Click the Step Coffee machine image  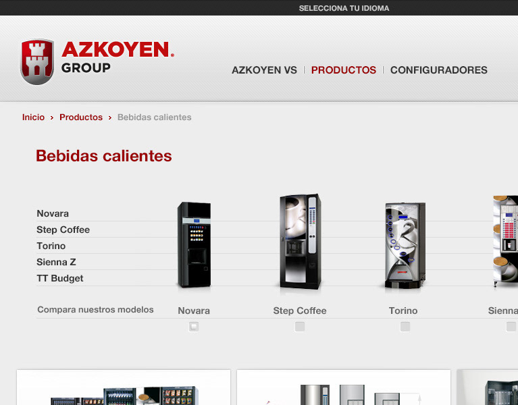pos(300,241)
